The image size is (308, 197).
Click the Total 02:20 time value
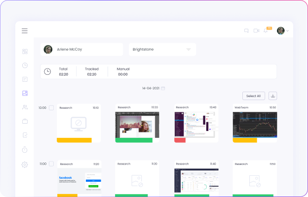coord(64,74)
